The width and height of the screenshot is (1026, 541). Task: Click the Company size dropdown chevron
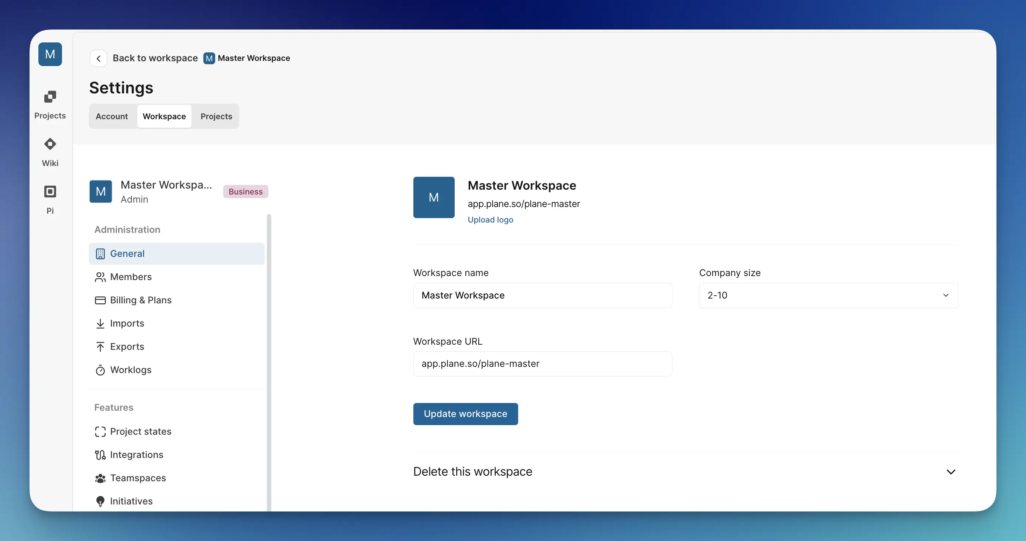click(x=946, y=295)
